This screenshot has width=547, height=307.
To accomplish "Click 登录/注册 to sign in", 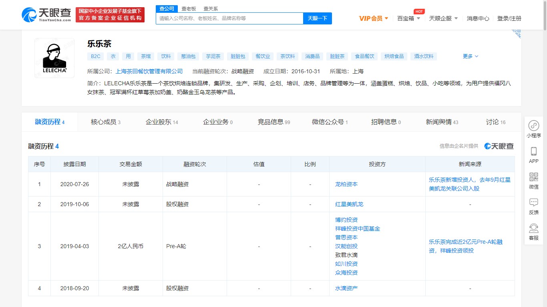I will point(509,18).
